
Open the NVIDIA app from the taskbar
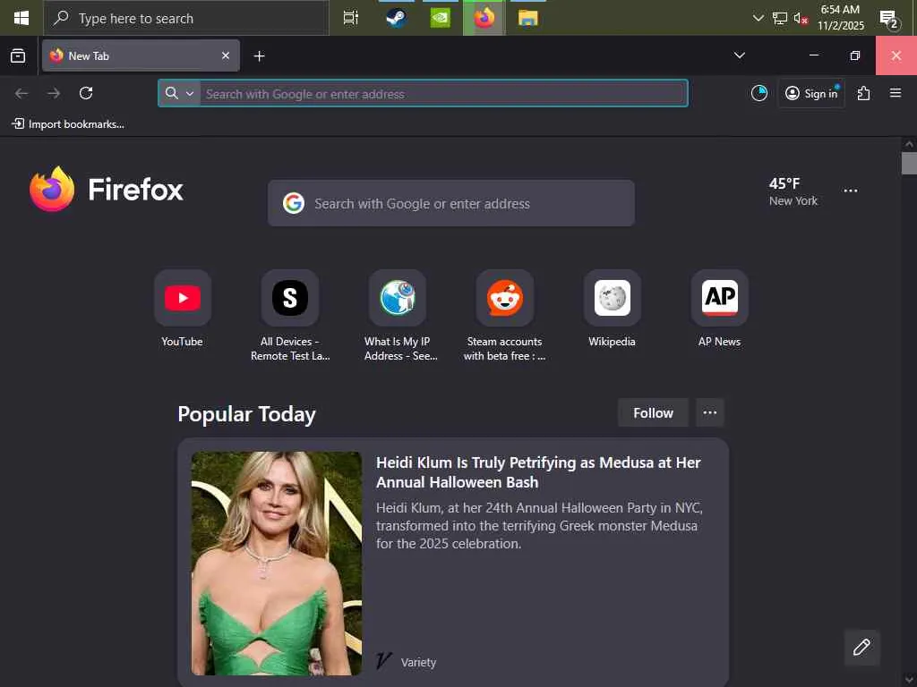point(441,18)
